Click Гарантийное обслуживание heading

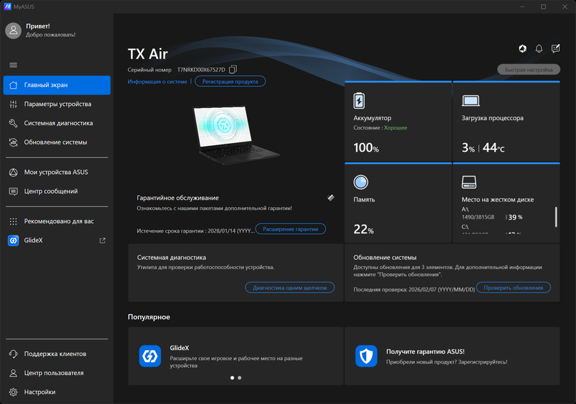pyautogui.click(x=178, y=198)
